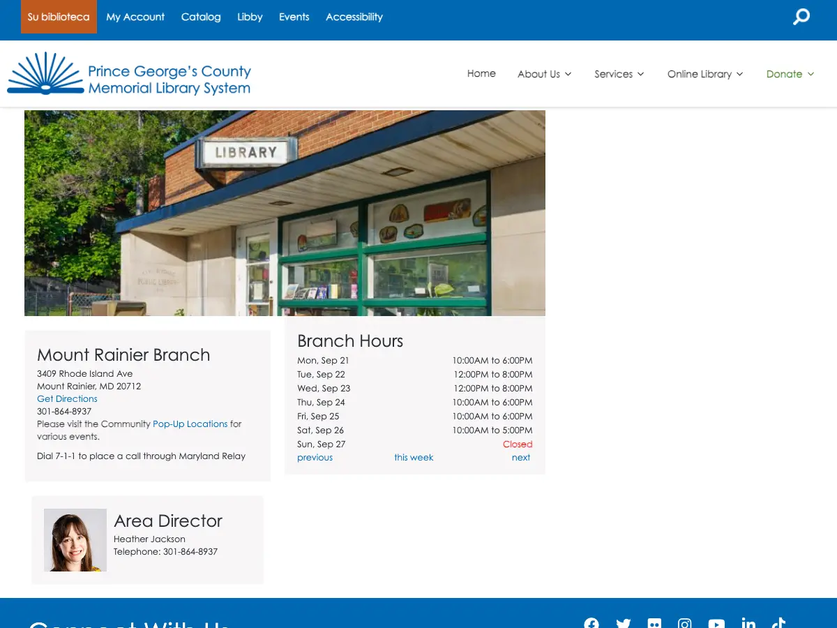837x628 pixels.
Task: Expand the Online Library dropdown
Action: (x=705, y=74)
